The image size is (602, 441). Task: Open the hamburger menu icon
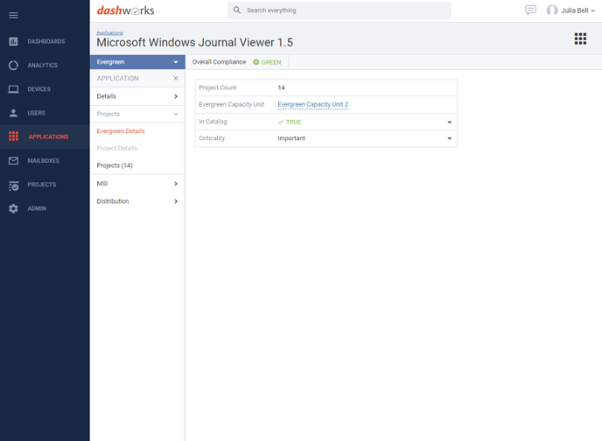13,16
